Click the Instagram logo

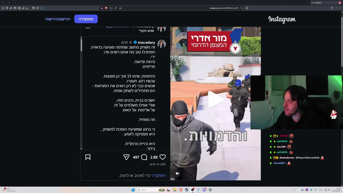[x=282, y=19]
